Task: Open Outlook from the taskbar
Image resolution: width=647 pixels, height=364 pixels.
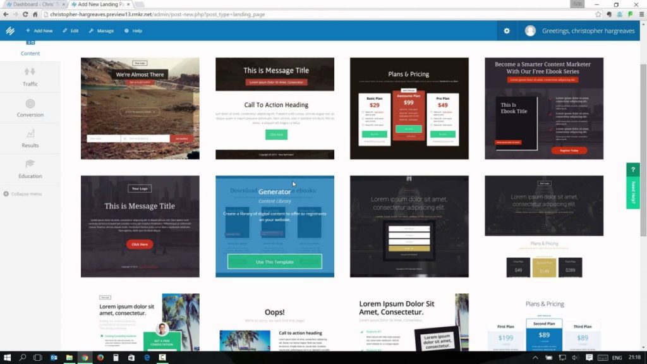Action: click(x=54, y=358)
